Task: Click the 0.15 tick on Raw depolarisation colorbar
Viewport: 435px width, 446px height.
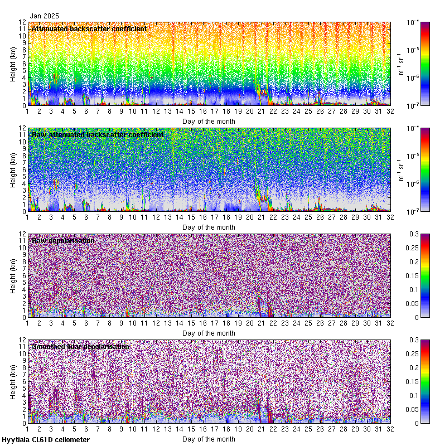Action: click(x=412, y=275)
